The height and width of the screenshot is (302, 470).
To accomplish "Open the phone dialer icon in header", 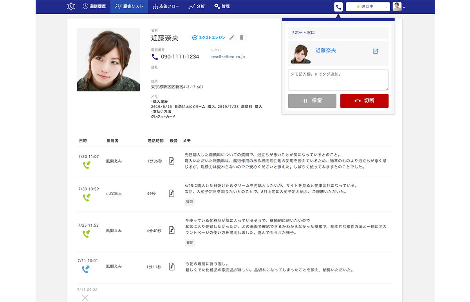I will click(338, 7).
